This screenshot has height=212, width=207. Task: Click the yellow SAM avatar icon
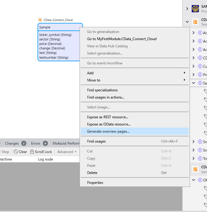[x=195, y=9]
